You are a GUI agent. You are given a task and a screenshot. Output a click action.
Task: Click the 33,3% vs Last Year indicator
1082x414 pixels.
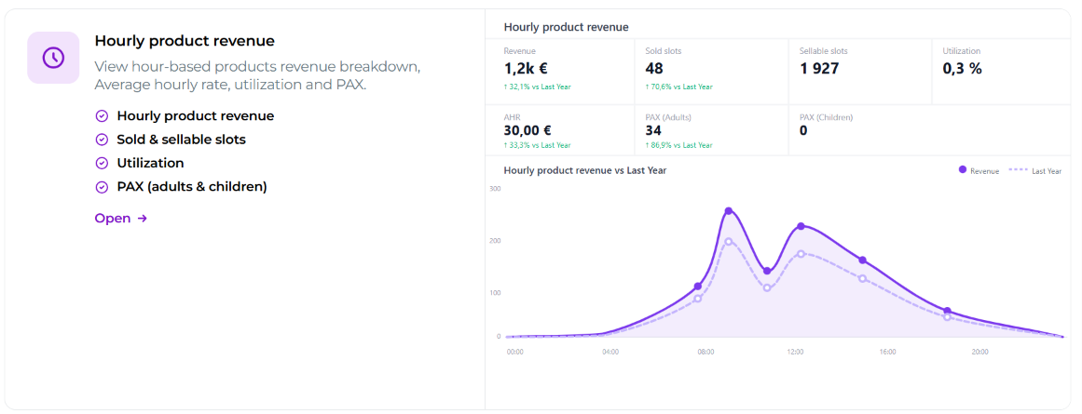pyautogui.click(x=538, y=145)
